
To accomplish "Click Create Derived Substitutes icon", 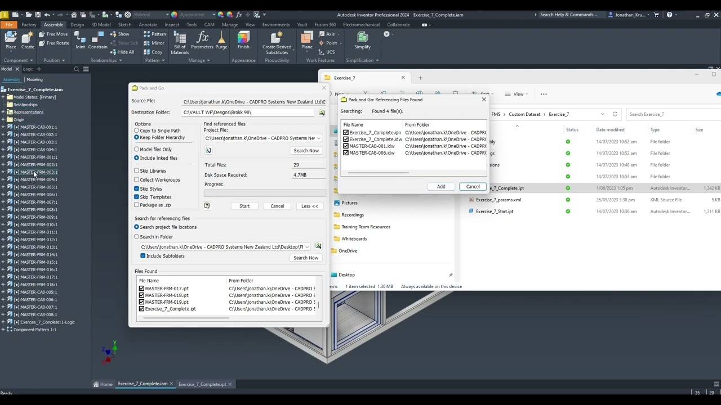I will (277, 43).
